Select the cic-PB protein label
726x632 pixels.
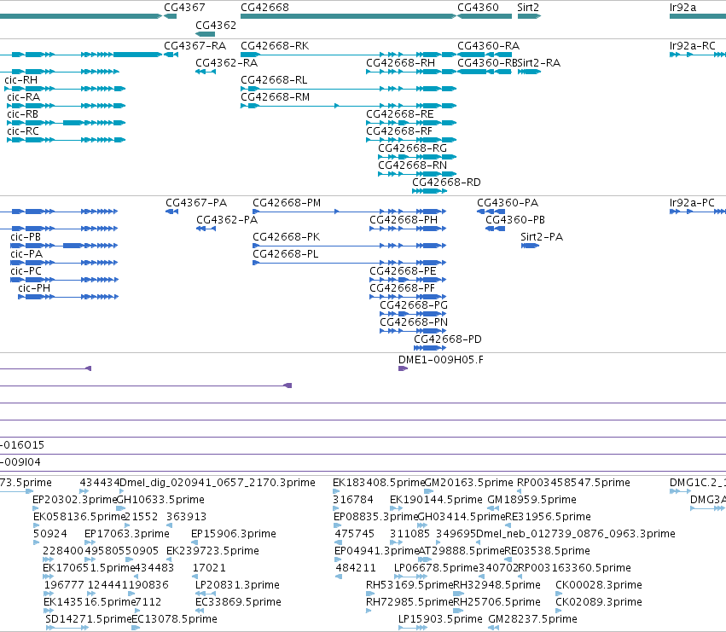[26, 237]
